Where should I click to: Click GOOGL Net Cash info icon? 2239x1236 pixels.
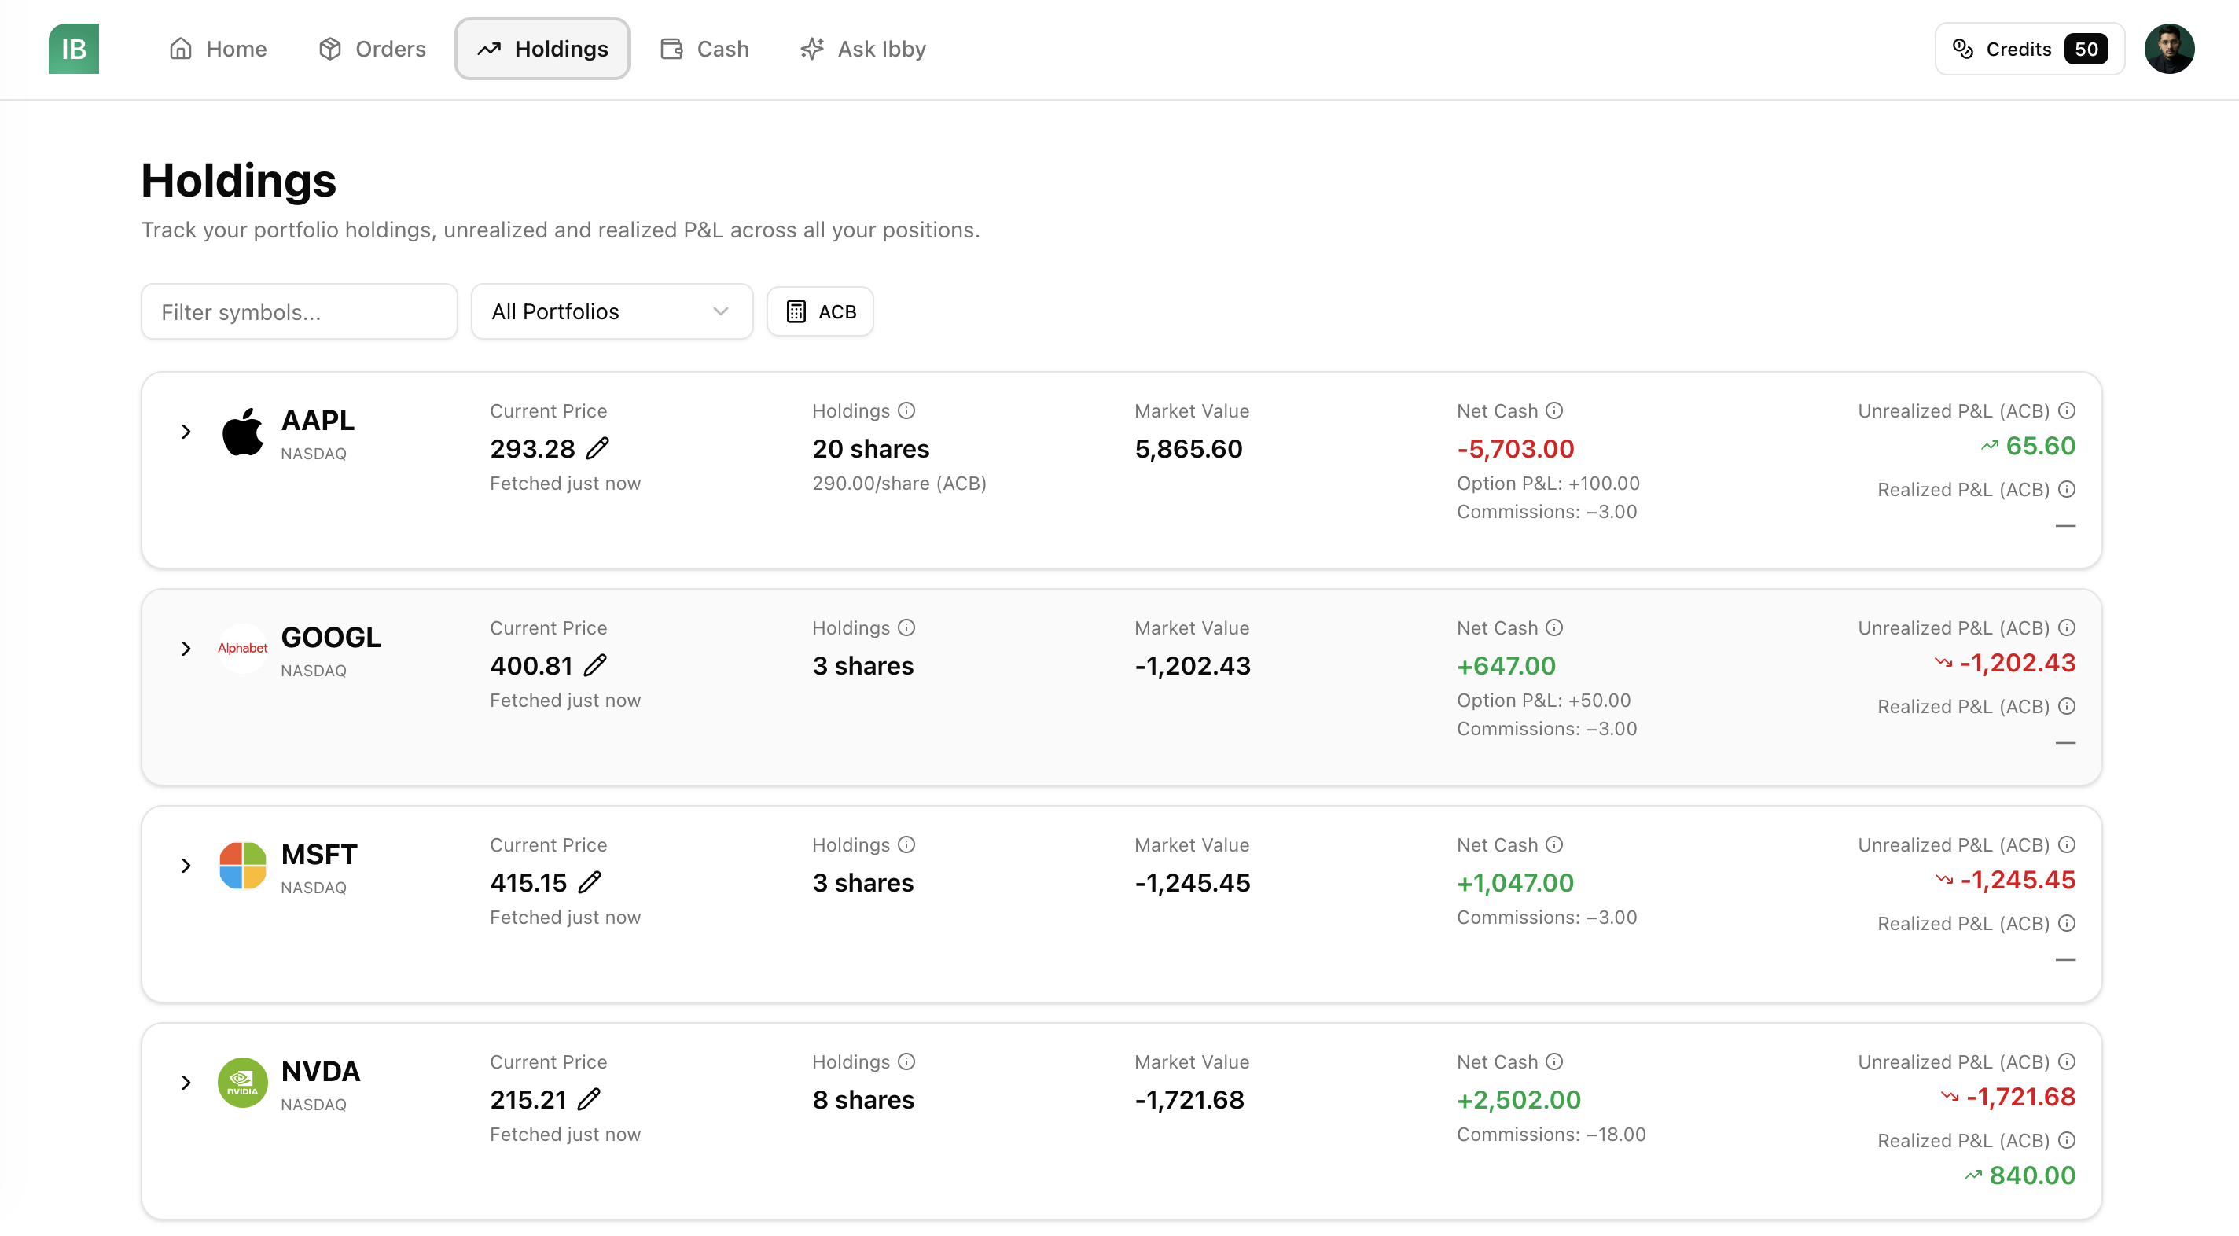coord(1554,627)
